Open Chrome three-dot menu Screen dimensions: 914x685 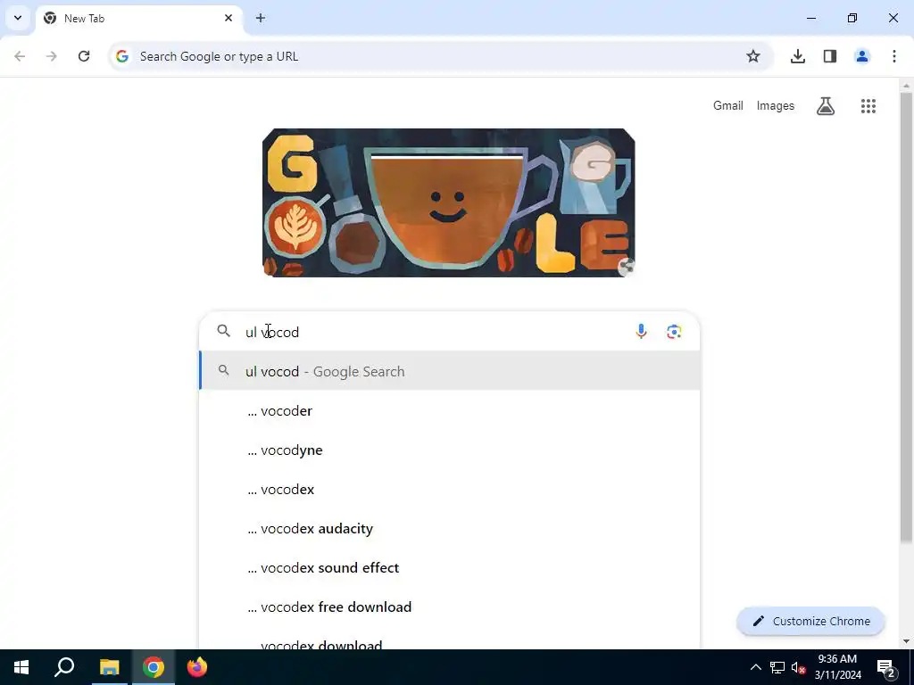894,56
